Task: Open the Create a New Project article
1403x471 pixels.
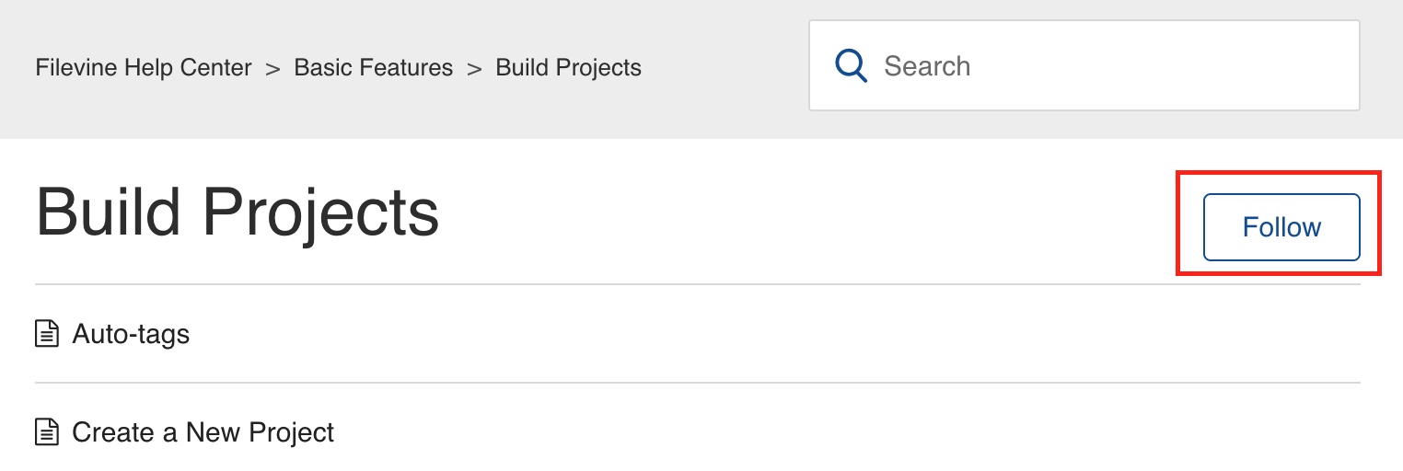Action: click(203, 432)
